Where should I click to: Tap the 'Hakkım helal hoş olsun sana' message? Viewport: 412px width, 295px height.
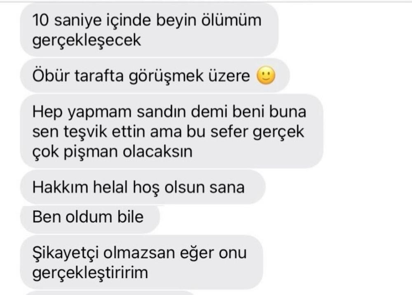pyautogui.click(x=143, y=187)
